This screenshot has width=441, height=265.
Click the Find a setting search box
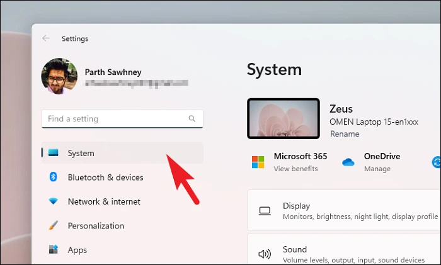(122, 118)
